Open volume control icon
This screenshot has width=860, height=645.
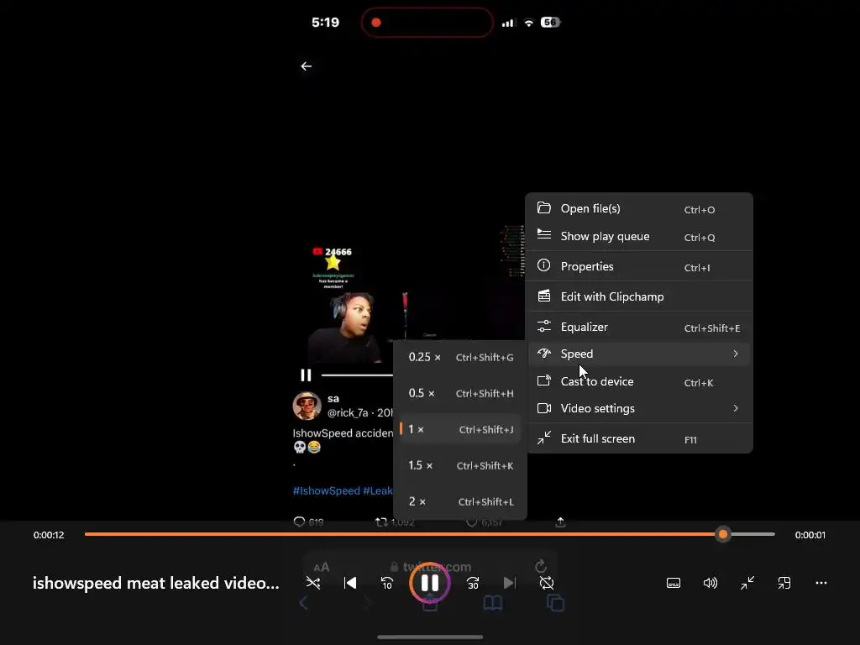pos(711,583)
